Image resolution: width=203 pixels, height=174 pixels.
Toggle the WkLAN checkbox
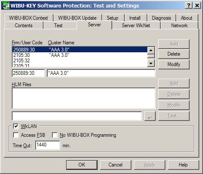point(16,126)
